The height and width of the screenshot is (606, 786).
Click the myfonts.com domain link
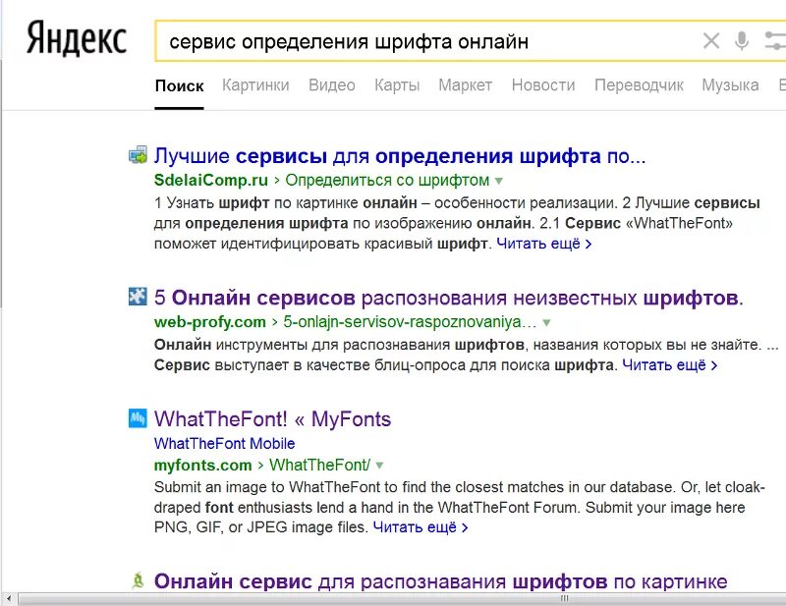[x=203, y=466]
